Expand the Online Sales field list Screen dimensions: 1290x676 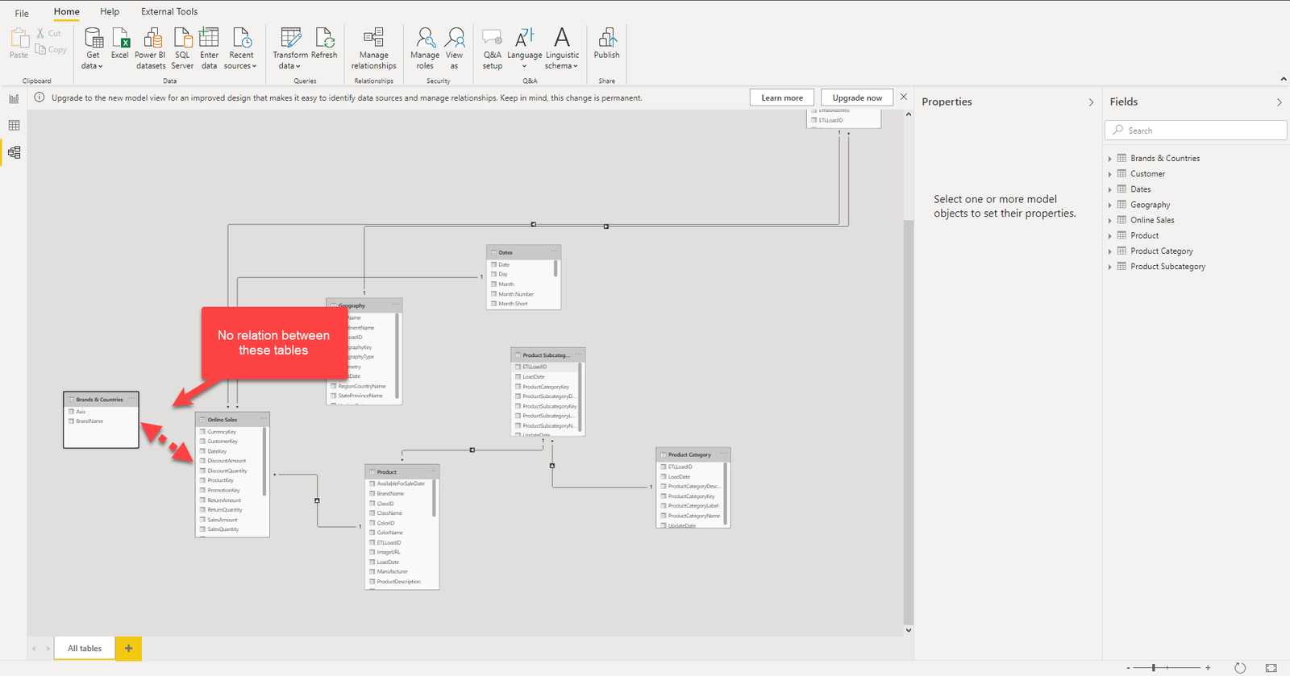click(1110, 220)
